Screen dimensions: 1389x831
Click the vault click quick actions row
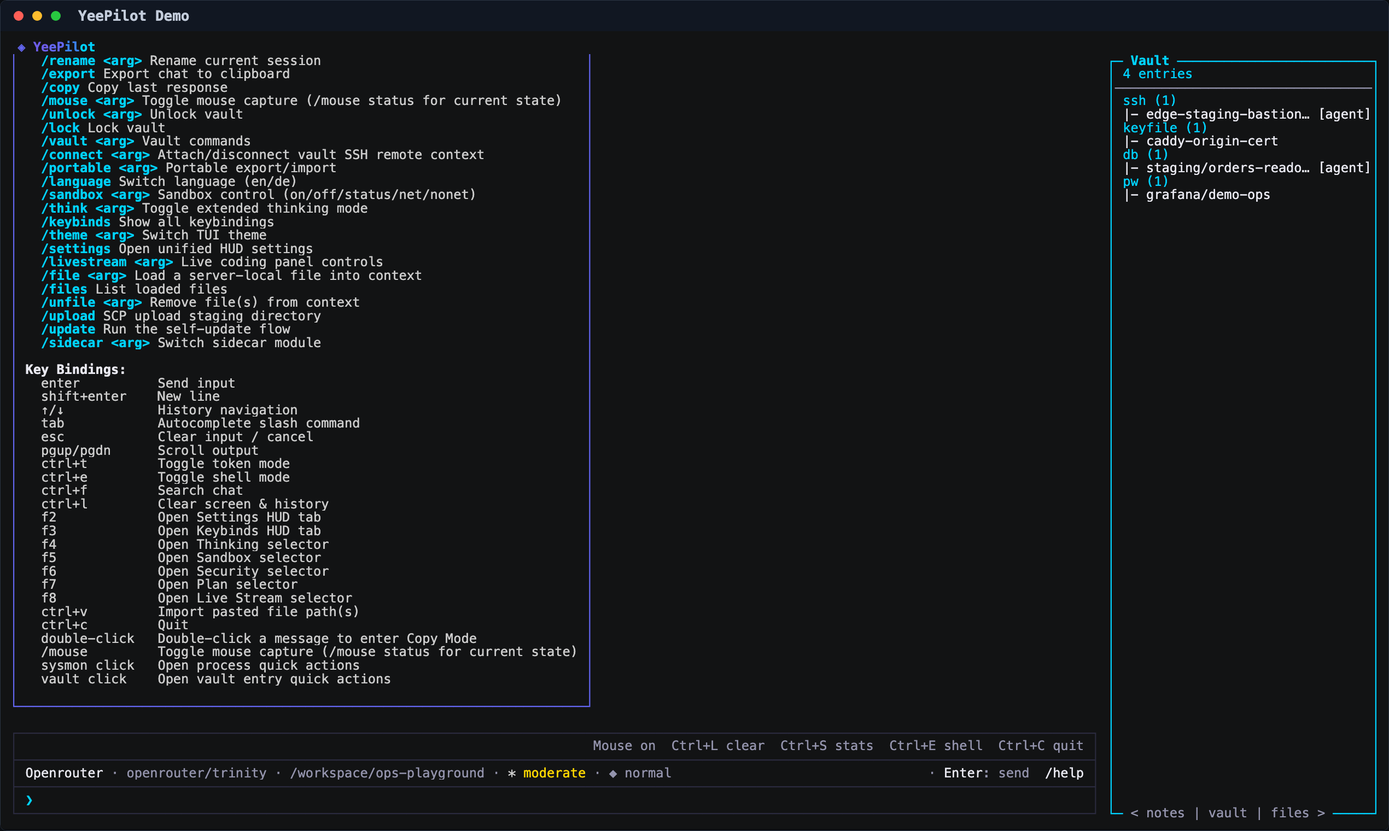pos(215,679)
